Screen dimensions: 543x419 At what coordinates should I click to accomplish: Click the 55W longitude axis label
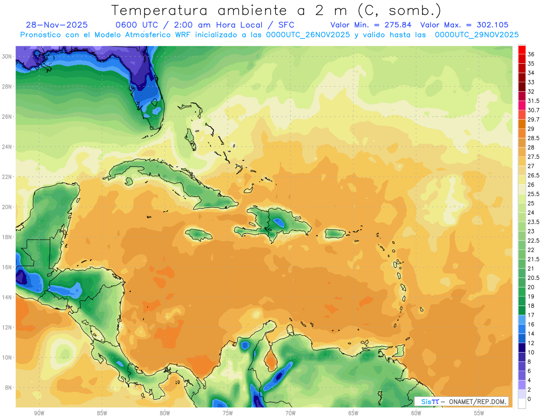coord(479,414)
